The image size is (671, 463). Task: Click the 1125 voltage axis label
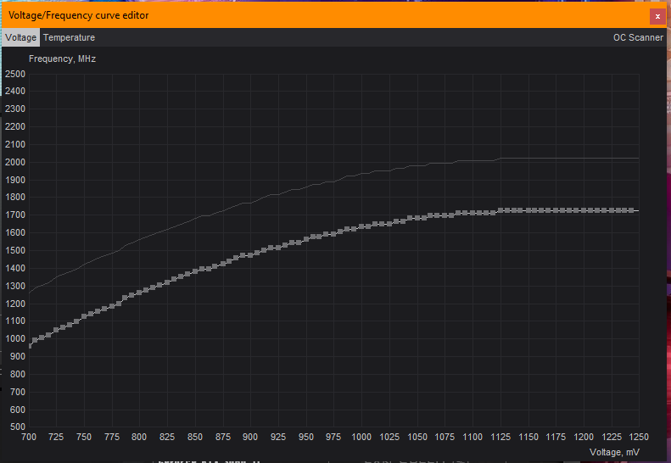(x=500, y=437)
